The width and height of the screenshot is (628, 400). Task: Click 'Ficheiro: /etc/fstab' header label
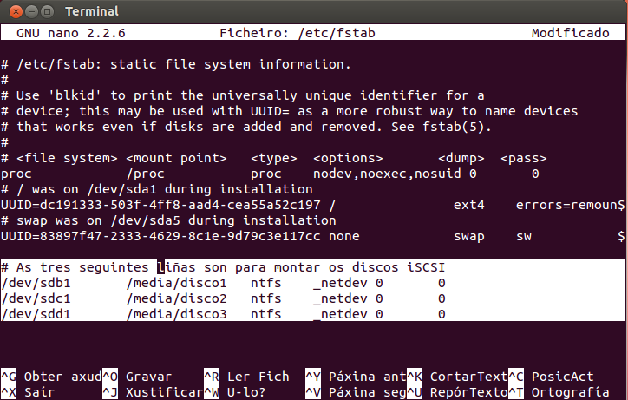(x=298, y=33)
